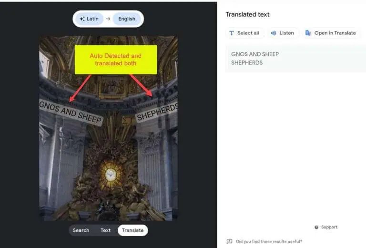The width and height of the screenshot is (366, 248).
Task: Select the Translate mode tab
Action: (x=133, y=230)
